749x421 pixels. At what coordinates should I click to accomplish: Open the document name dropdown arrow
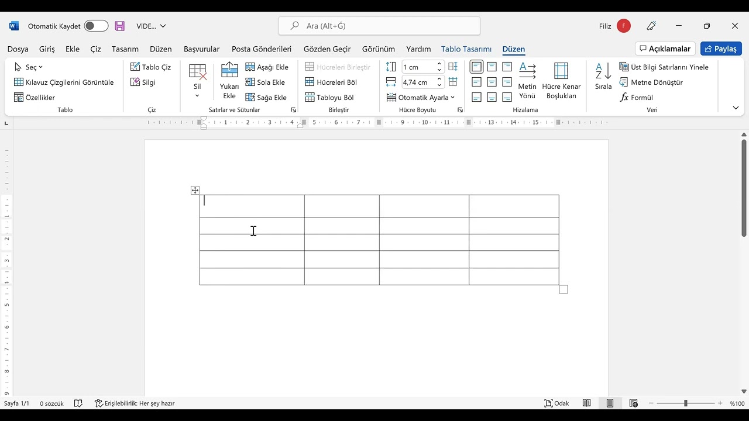tap(163, 26)
